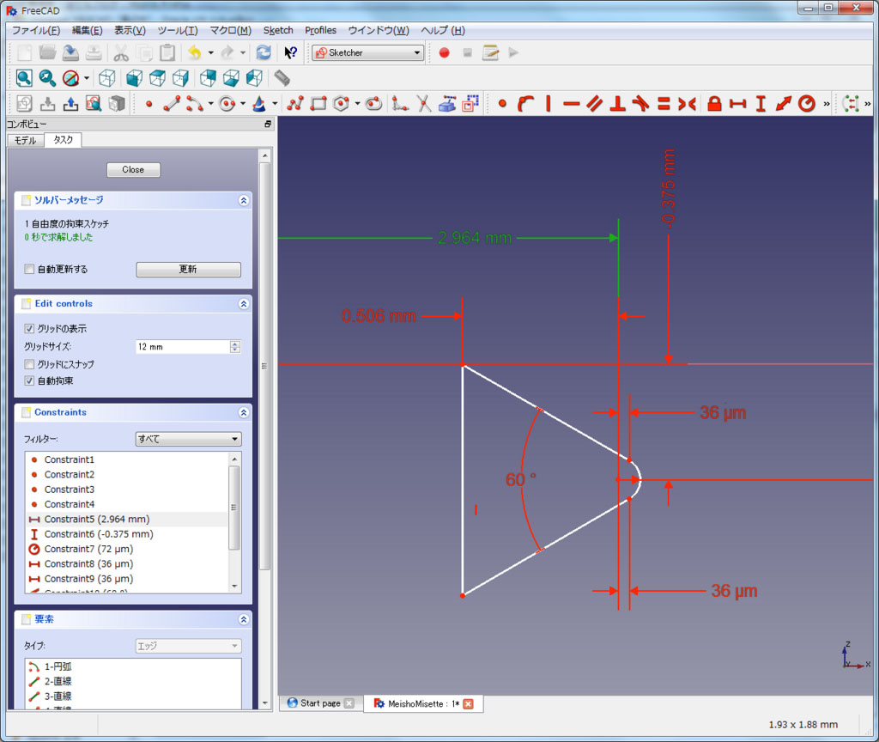
Task: Close the Start page tab
Action: (349, 703)
